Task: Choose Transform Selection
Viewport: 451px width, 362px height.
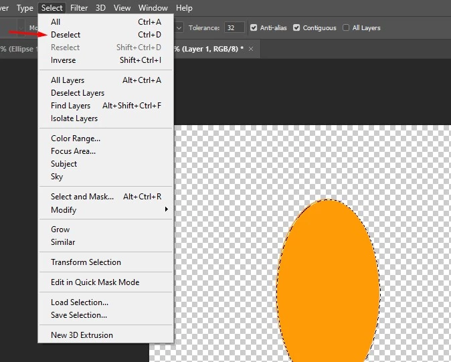Action: (106, 262)
